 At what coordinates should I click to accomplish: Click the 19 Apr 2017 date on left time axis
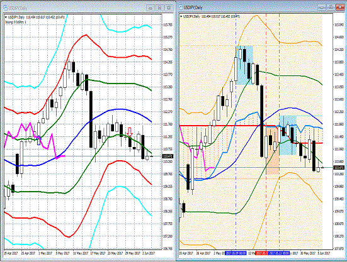pyautogui.click(x=11, y=253)
